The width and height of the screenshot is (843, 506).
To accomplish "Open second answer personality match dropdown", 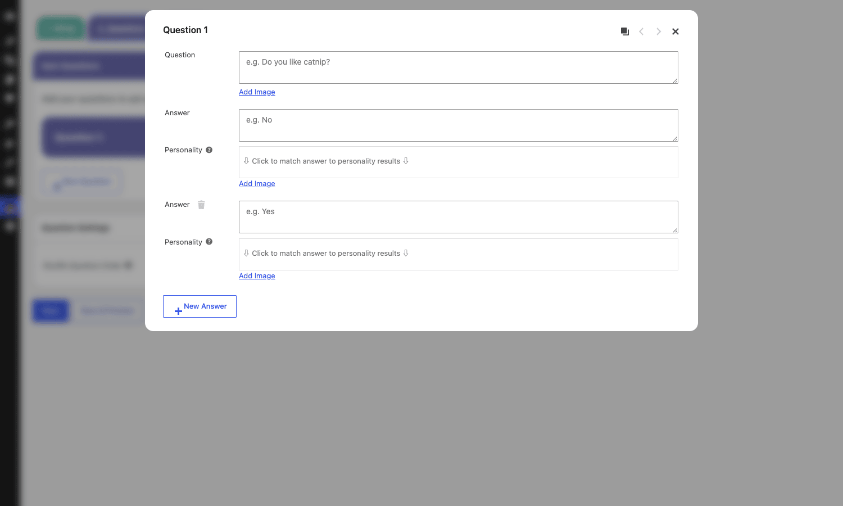I will [x=459, y=254].
